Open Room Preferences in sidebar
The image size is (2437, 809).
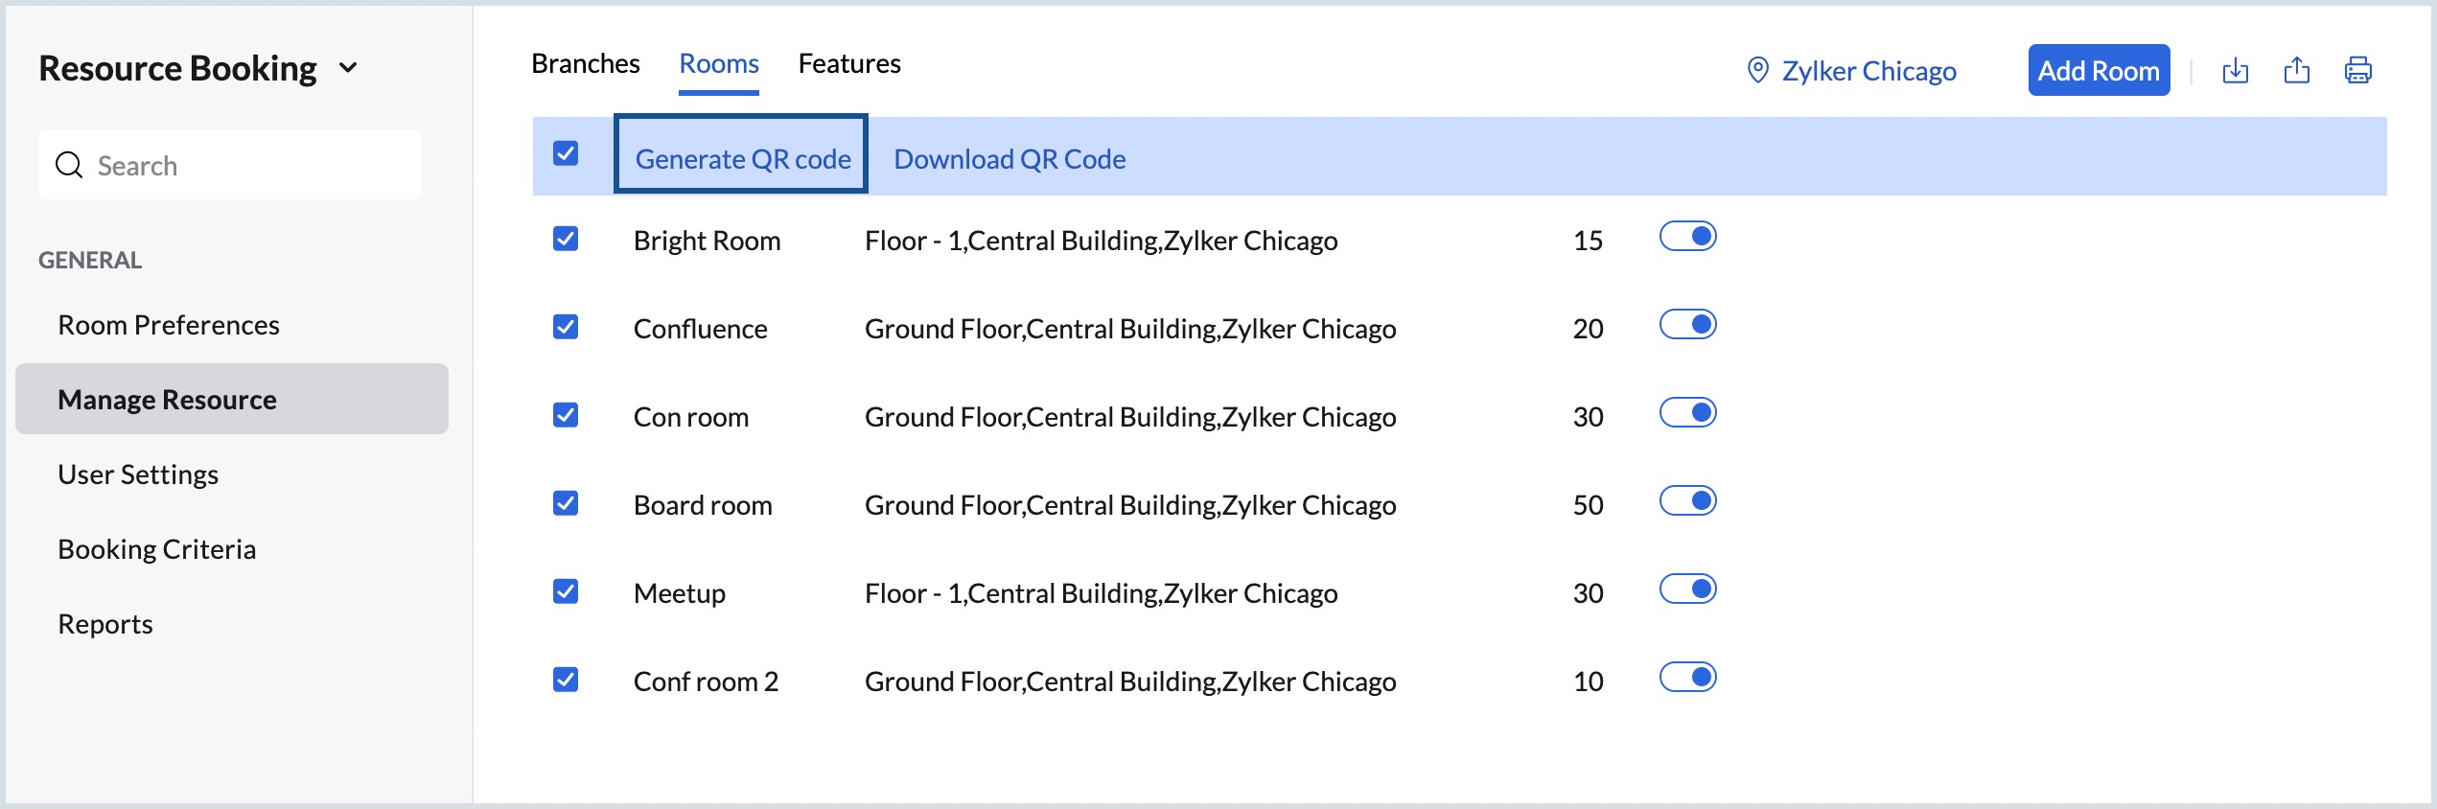coord(169,325)
